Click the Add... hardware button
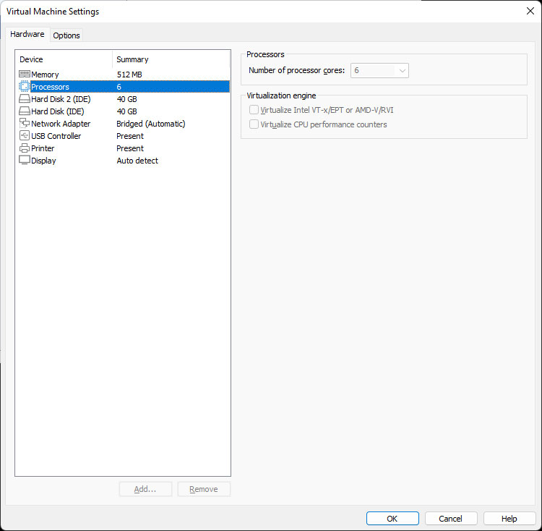542x531 pixels. [x=145, y=489]
